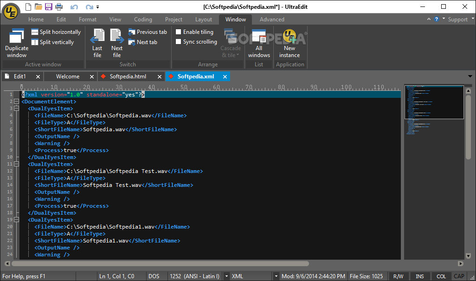The image size is (476, 281).
Task: Show All windows list
Action: point(259,43)
